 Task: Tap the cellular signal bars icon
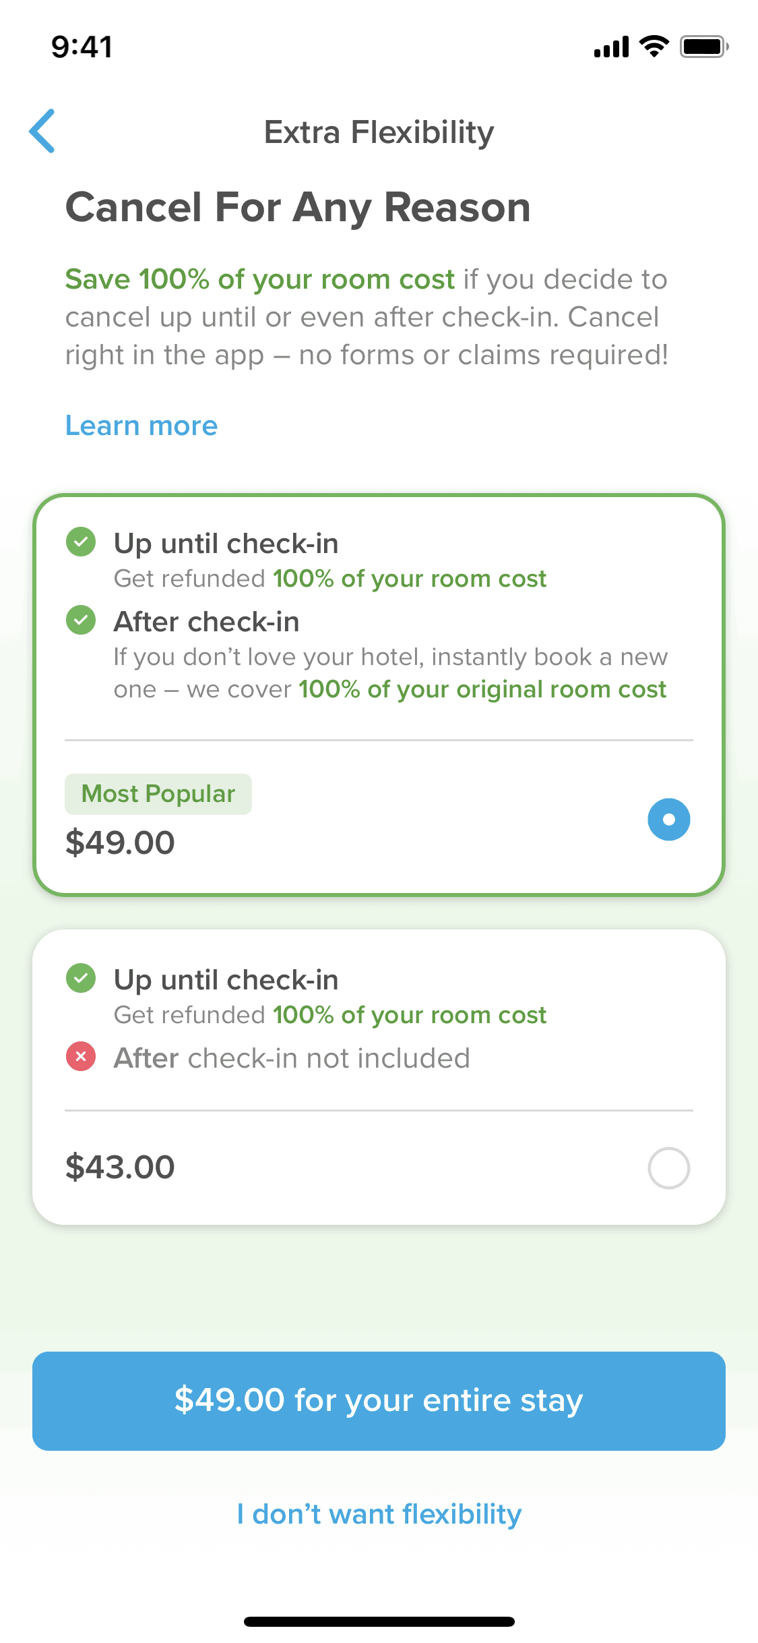(611, 47)
